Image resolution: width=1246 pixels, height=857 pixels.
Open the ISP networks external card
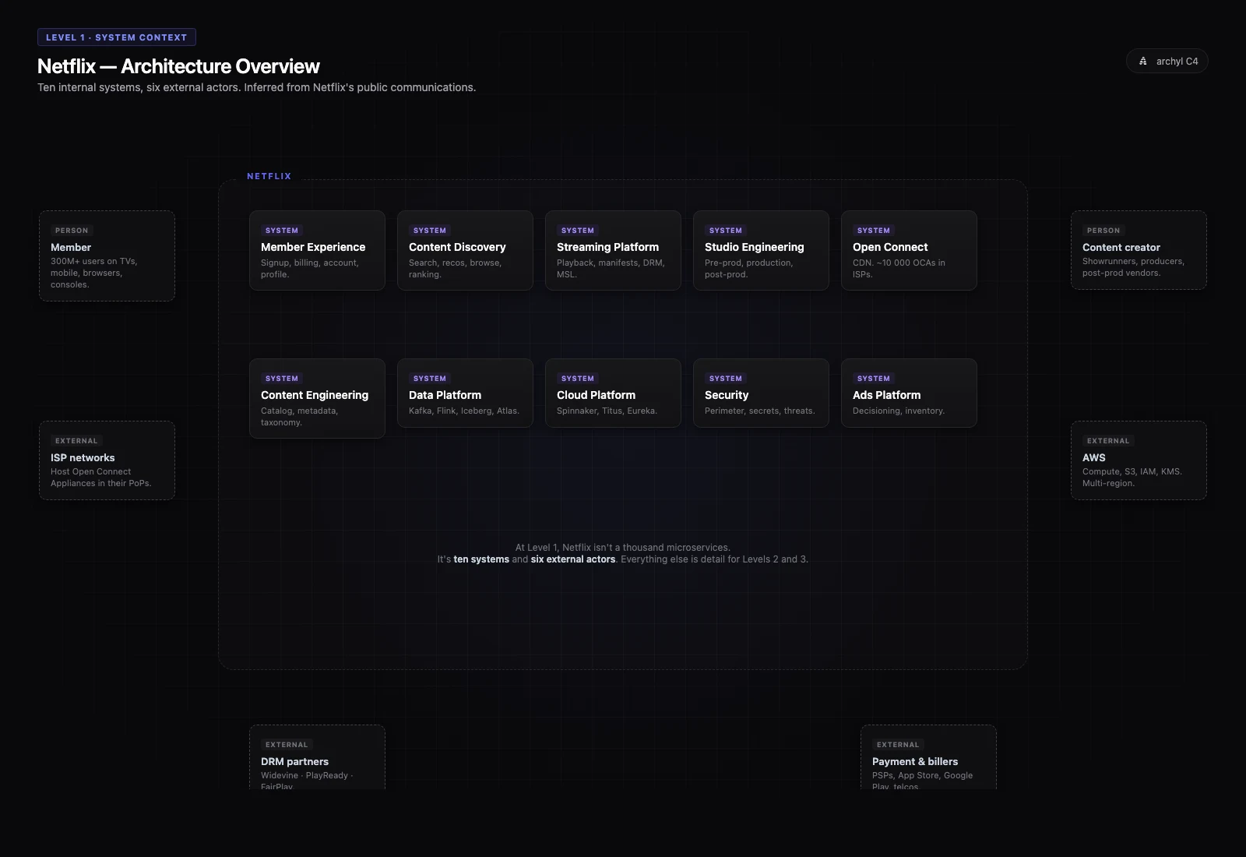pyautogui.click(x=107, y=460)
